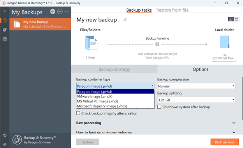Open the Options tab
Image resolution: width=243 pixels, height=148 pixels.
click(x=201, y=69)
